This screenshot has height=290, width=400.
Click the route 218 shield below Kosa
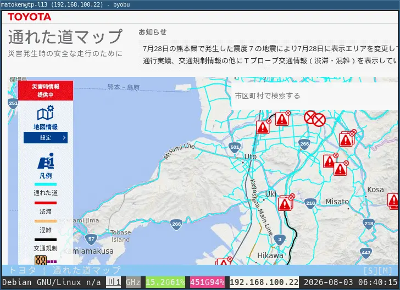pyautogui.click(x=369, y=224)
